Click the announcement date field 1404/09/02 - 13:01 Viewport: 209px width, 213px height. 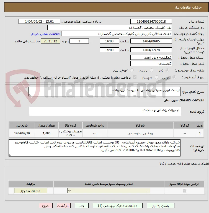click(39, 21)
